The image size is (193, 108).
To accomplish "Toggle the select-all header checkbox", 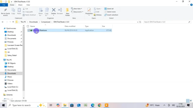I will (x=28, y=26).
